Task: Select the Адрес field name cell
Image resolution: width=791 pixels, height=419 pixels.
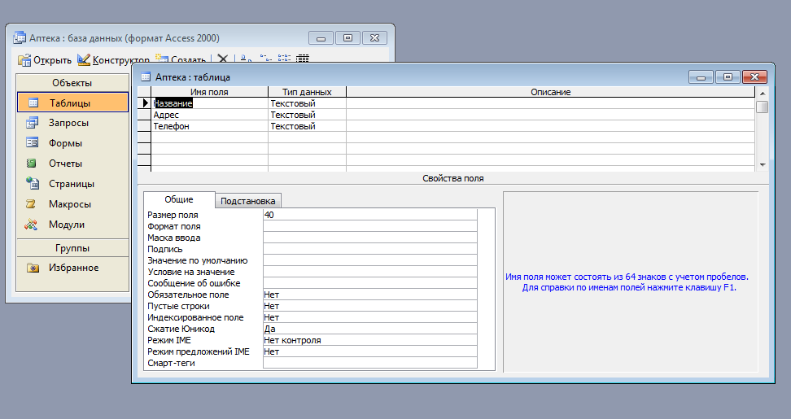Action: pos(209,115)
